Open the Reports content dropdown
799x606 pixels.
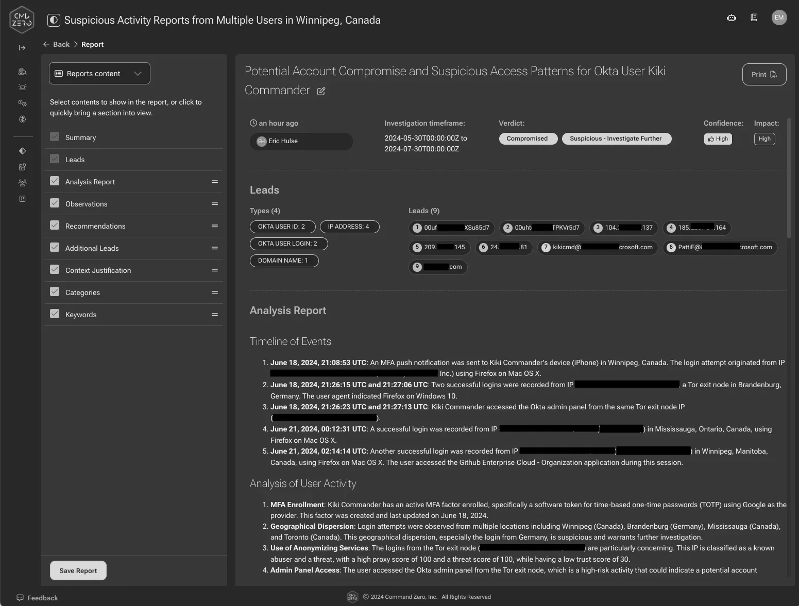coord(99,74)
